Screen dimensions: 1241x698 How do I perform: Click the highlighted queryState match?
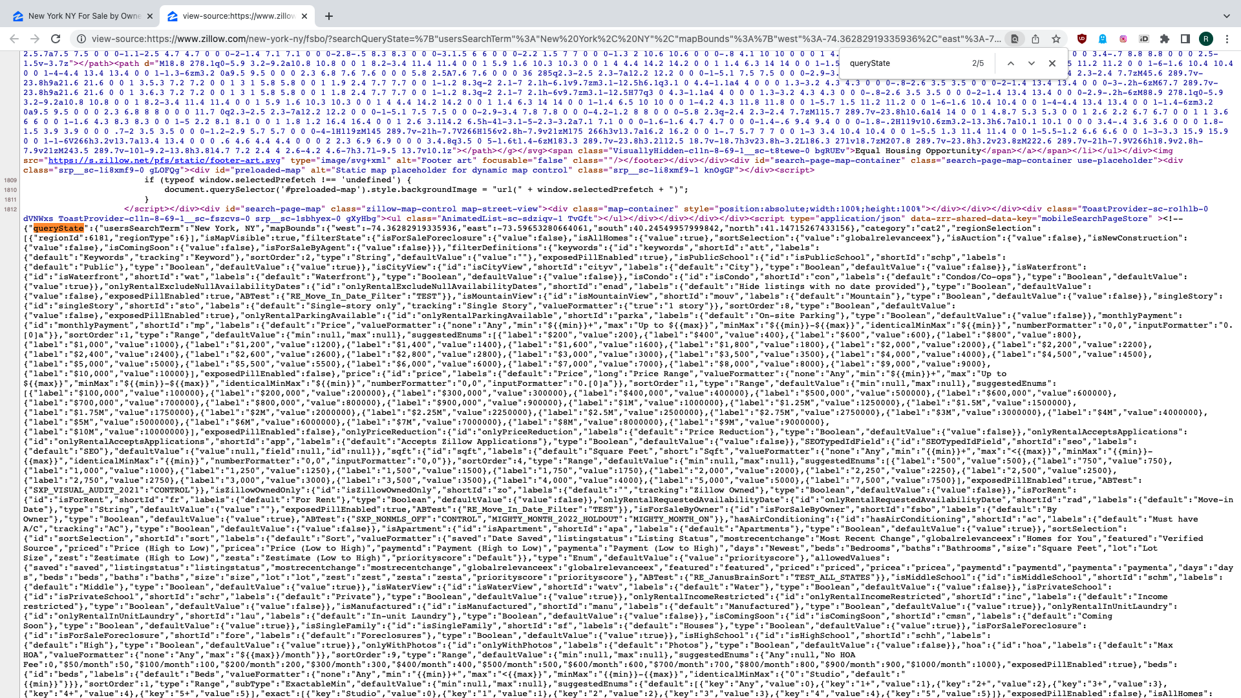pyautogui.click(x=59, y=228)
